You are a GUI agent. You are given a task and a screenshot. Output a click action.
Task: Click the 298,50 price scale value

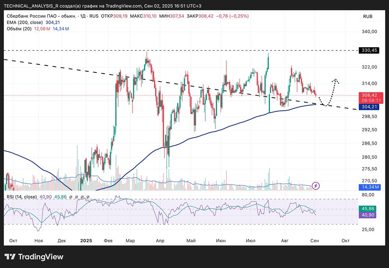point(370,116)
